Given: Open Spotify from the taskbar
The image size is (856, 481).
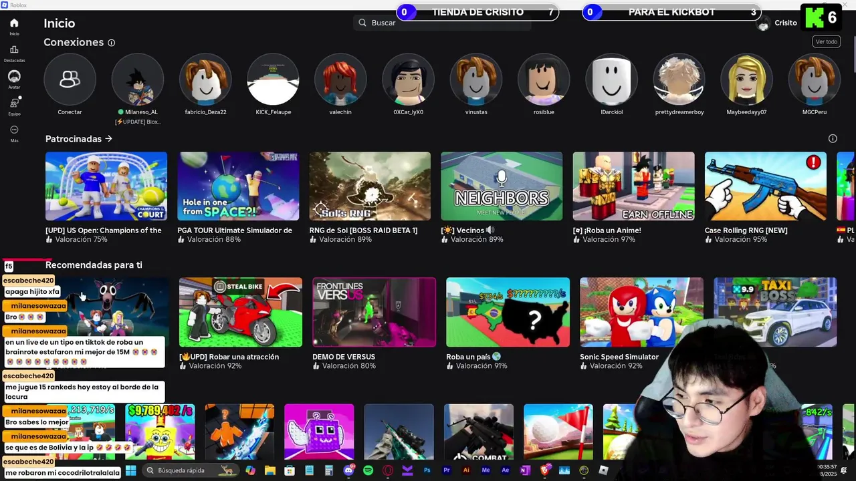Looking at the screenshot, I should 368,470.
